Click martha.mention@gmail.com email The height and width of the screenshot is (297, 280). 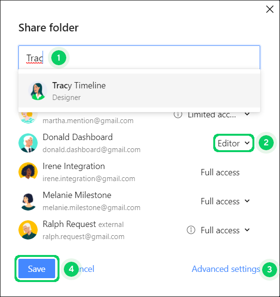click(88, 121)
